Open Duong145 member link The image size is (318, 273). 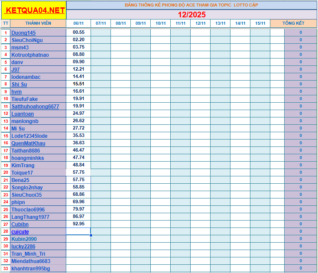click(x=23, y=33)
